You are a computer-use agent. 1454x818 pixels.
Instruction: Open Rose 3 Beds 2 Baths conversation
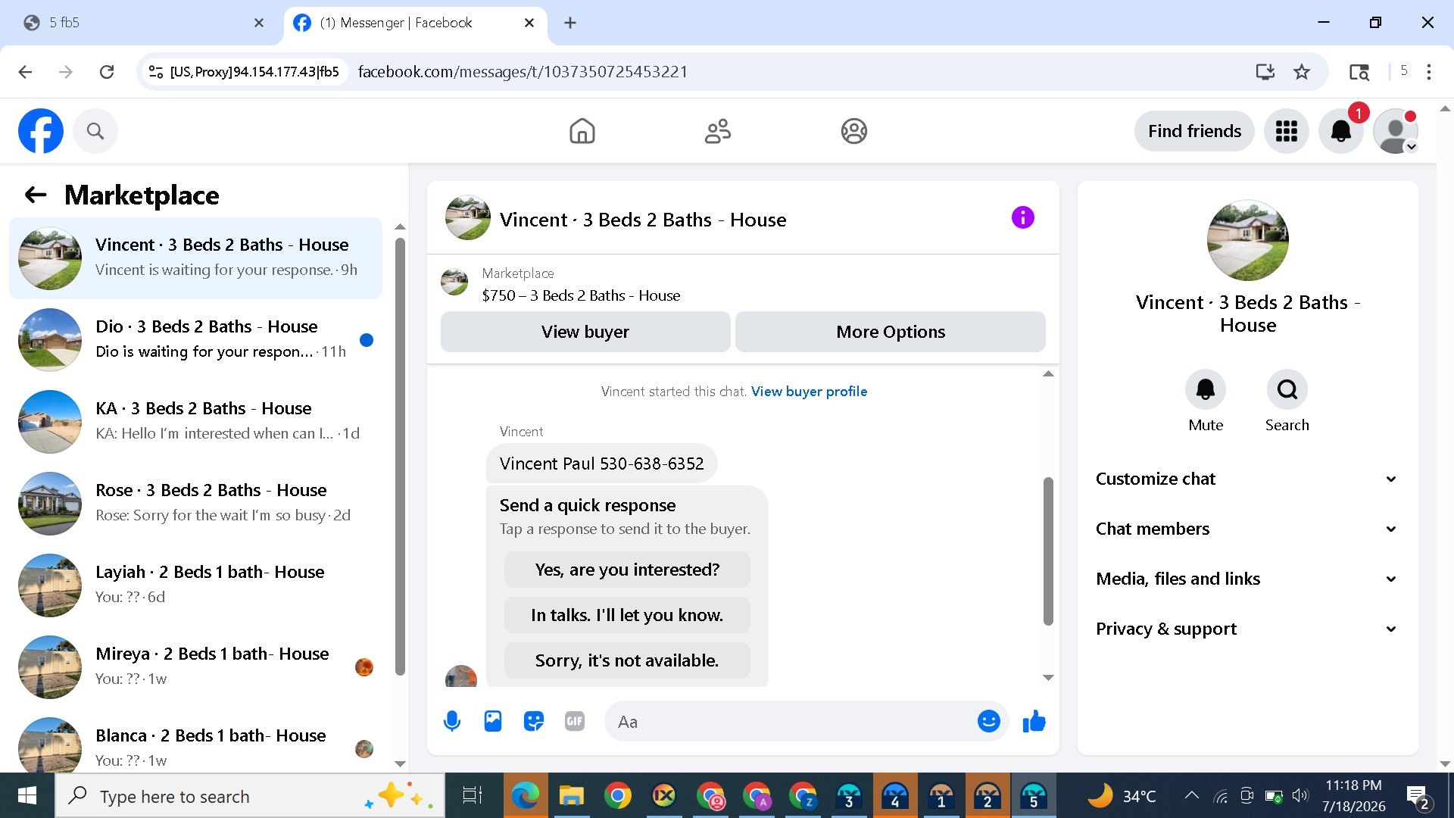click(195, 504)
